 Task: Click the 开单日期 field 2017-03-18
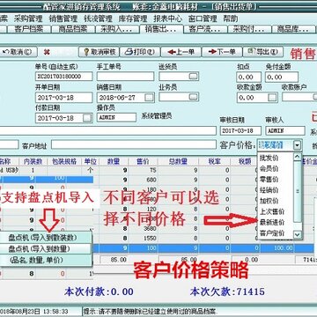click(x=63, y=98)
